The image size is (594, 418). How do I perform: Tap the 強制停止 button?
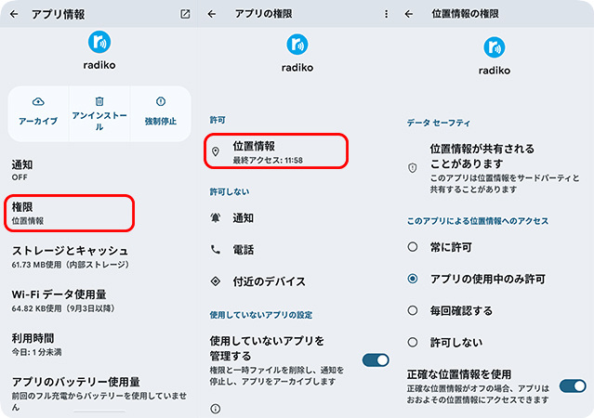[x=161, y=113]
